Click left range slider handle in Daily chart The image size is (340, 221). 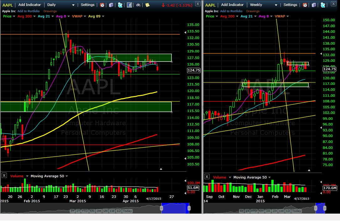(162, 208)
